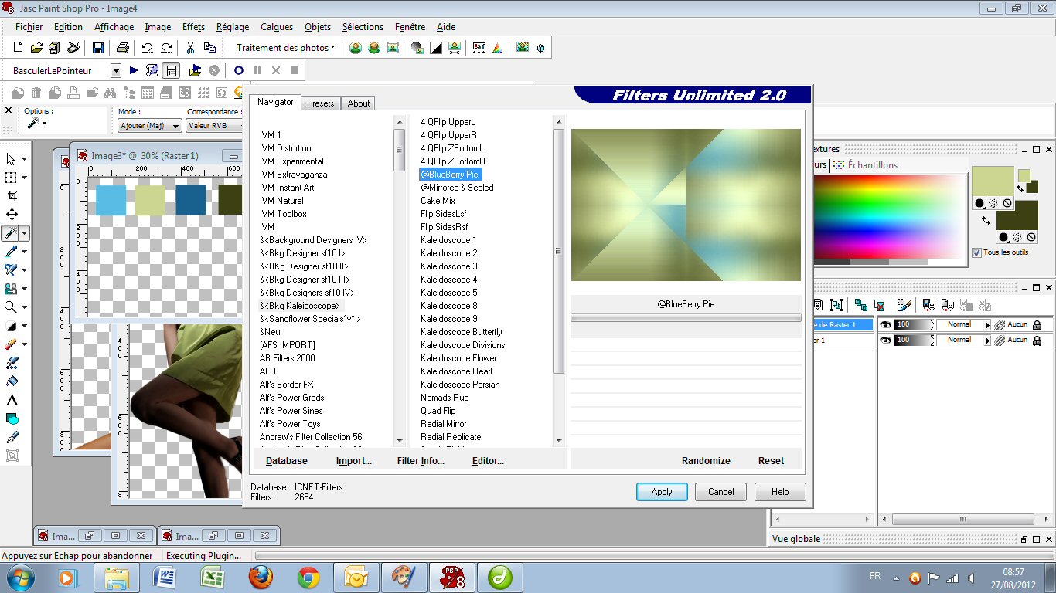Viewport: 1056px width, 593px height.
Task: Click the Cancel button
Action: click(721, 492)
